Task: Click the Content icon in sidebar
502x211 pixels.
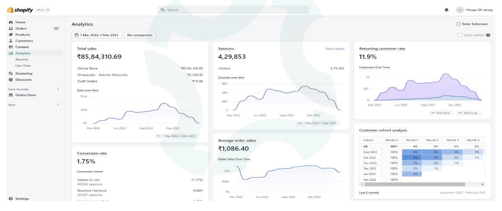Action: [11, 47]
